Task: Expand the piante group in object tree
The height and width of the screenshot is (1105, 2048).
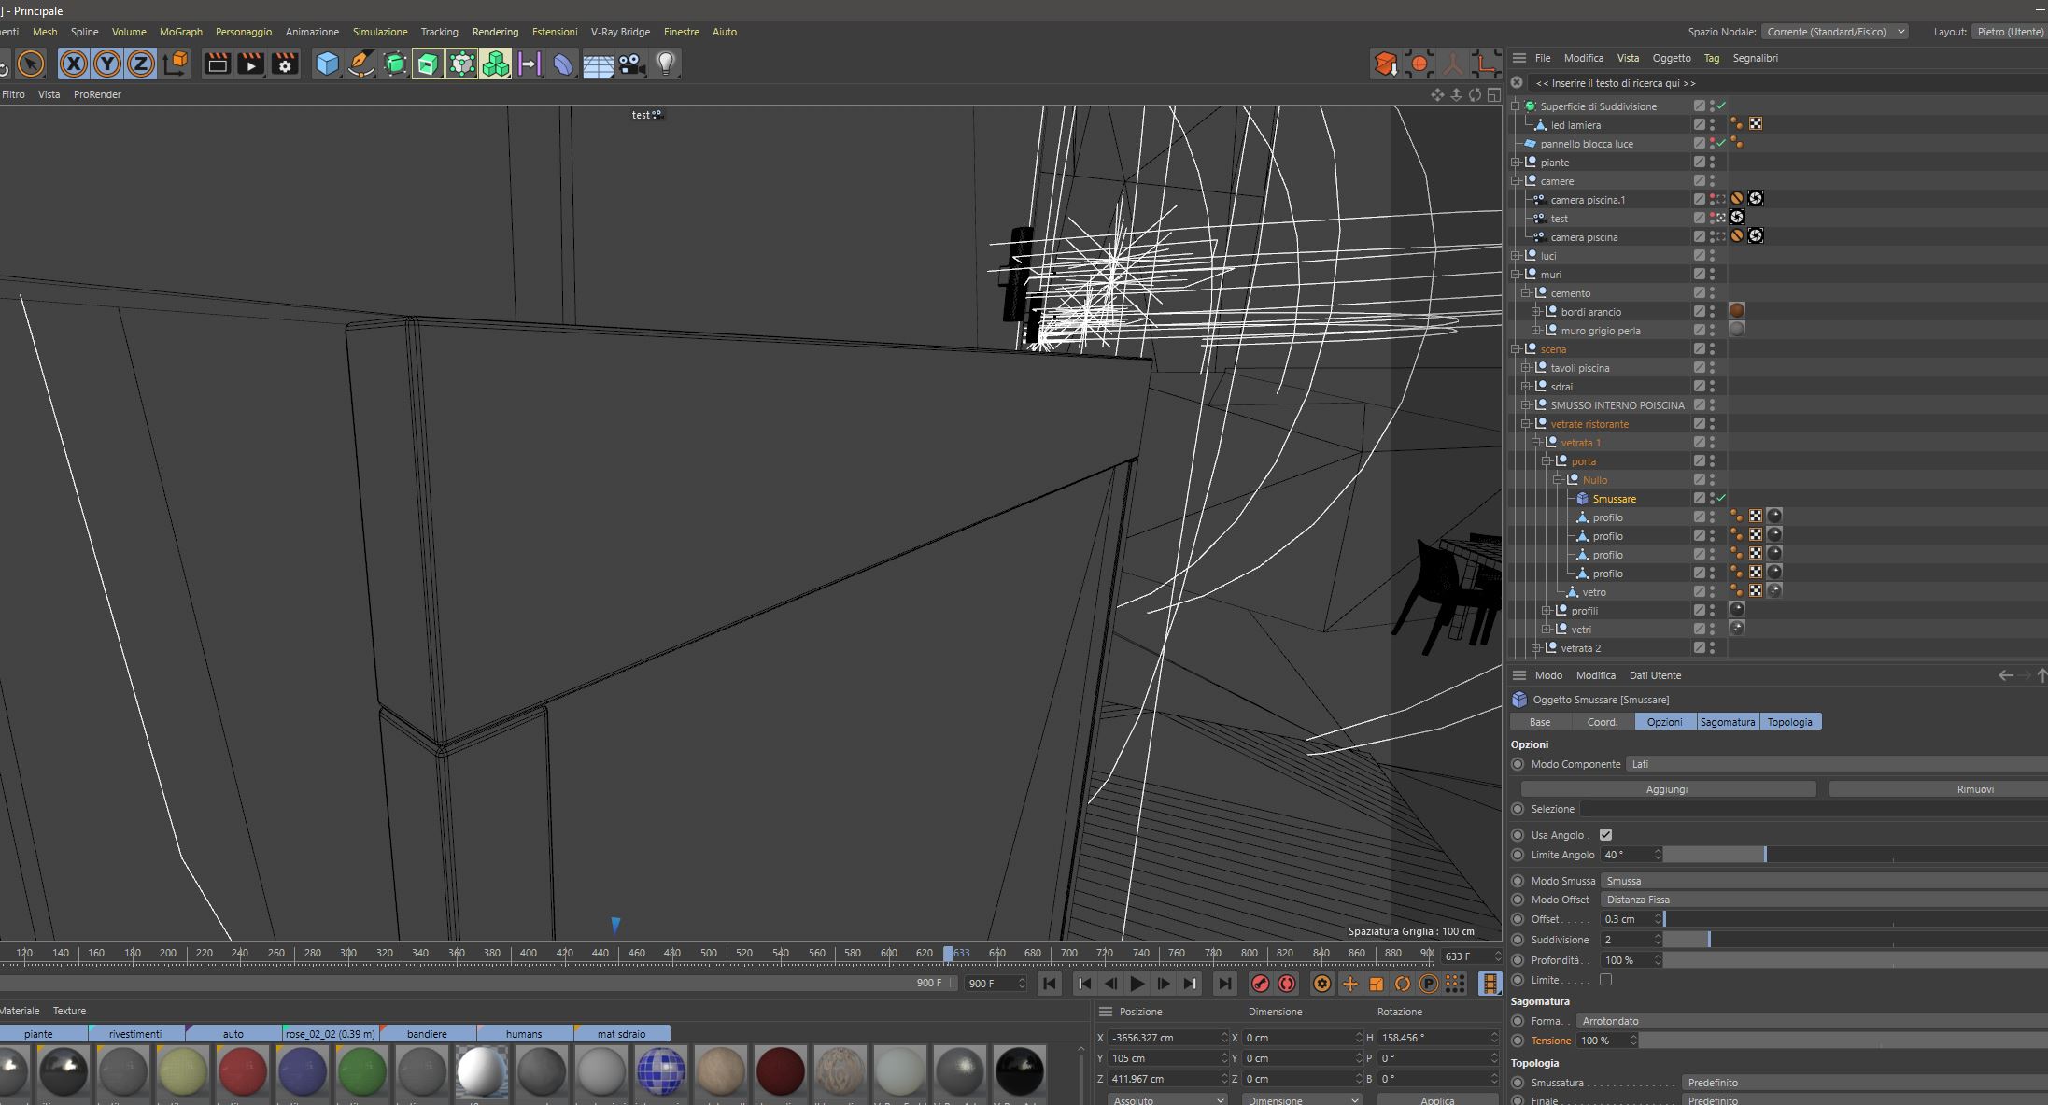Action: [1516, 163]
